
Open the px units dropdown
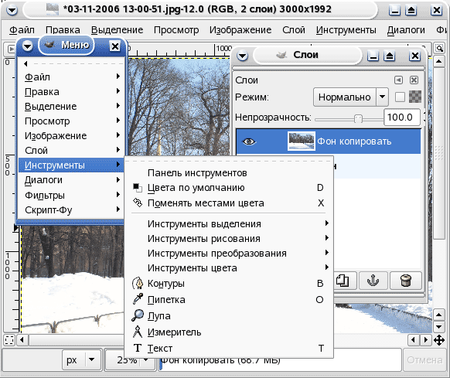point(82,360)
